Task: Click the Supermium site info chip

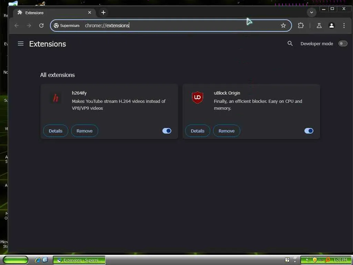Action: (x=67, y=26)
